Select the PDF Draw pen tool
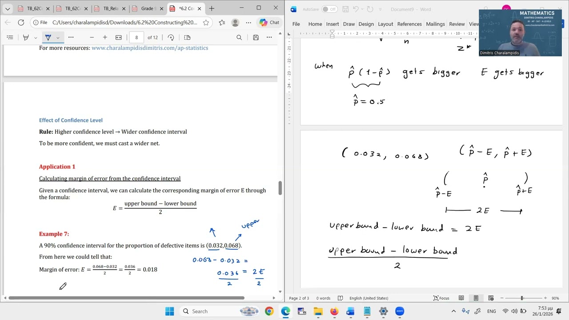Screen dimensions: 569x320 point(48,37)
